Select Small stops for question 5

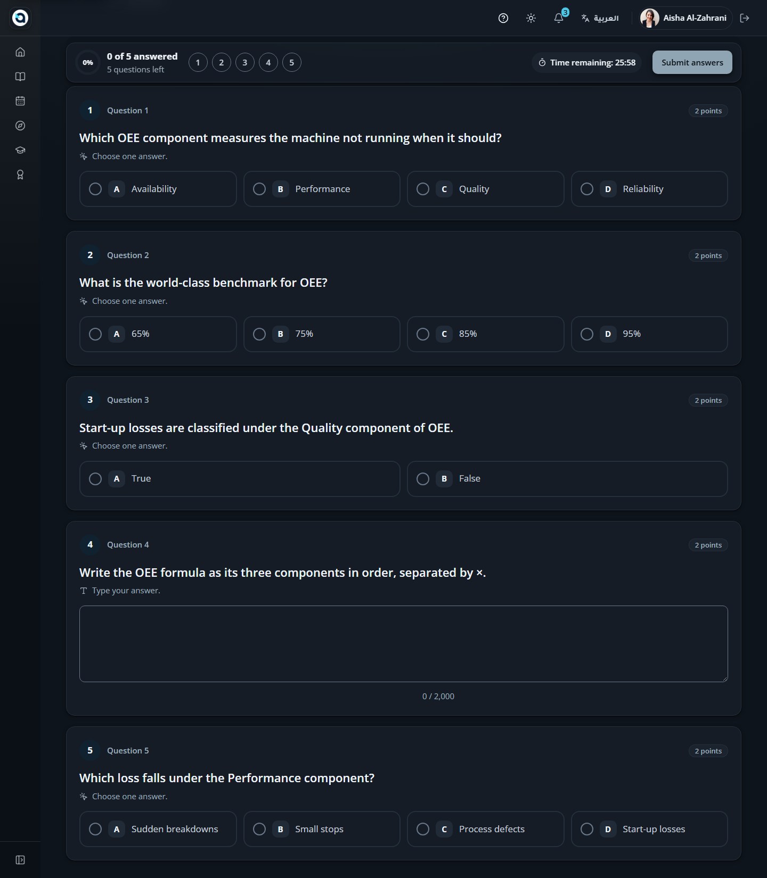click(x=322, y=829)
